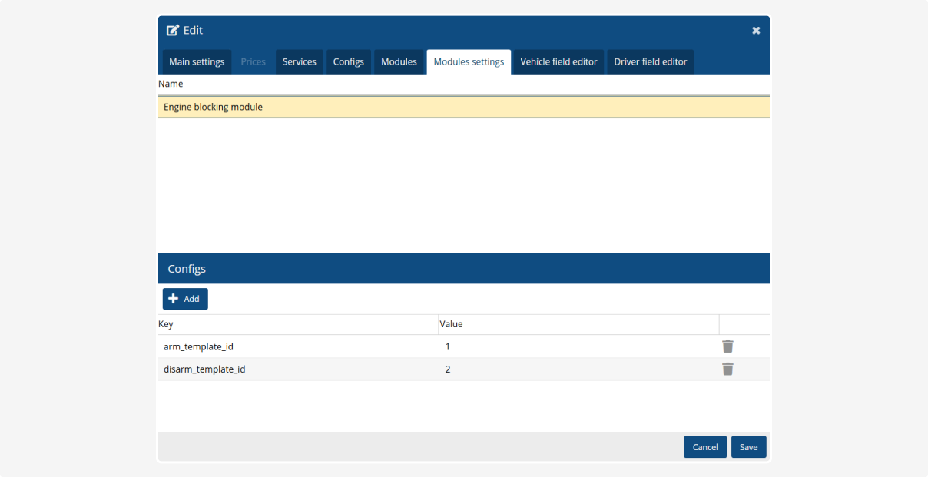Close the Edit dialog with X
Screen dimensions: 928x477
756,31
